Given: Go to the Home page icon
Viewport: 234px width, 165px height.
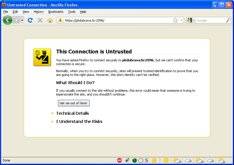Looking at the screenshot, I should coord(50,20).
